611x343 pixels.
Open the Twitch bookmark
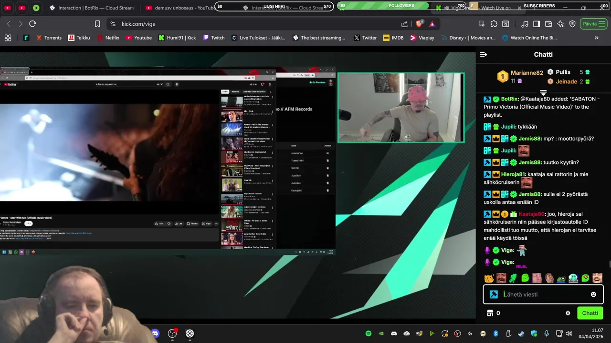(x=213, y=38)
